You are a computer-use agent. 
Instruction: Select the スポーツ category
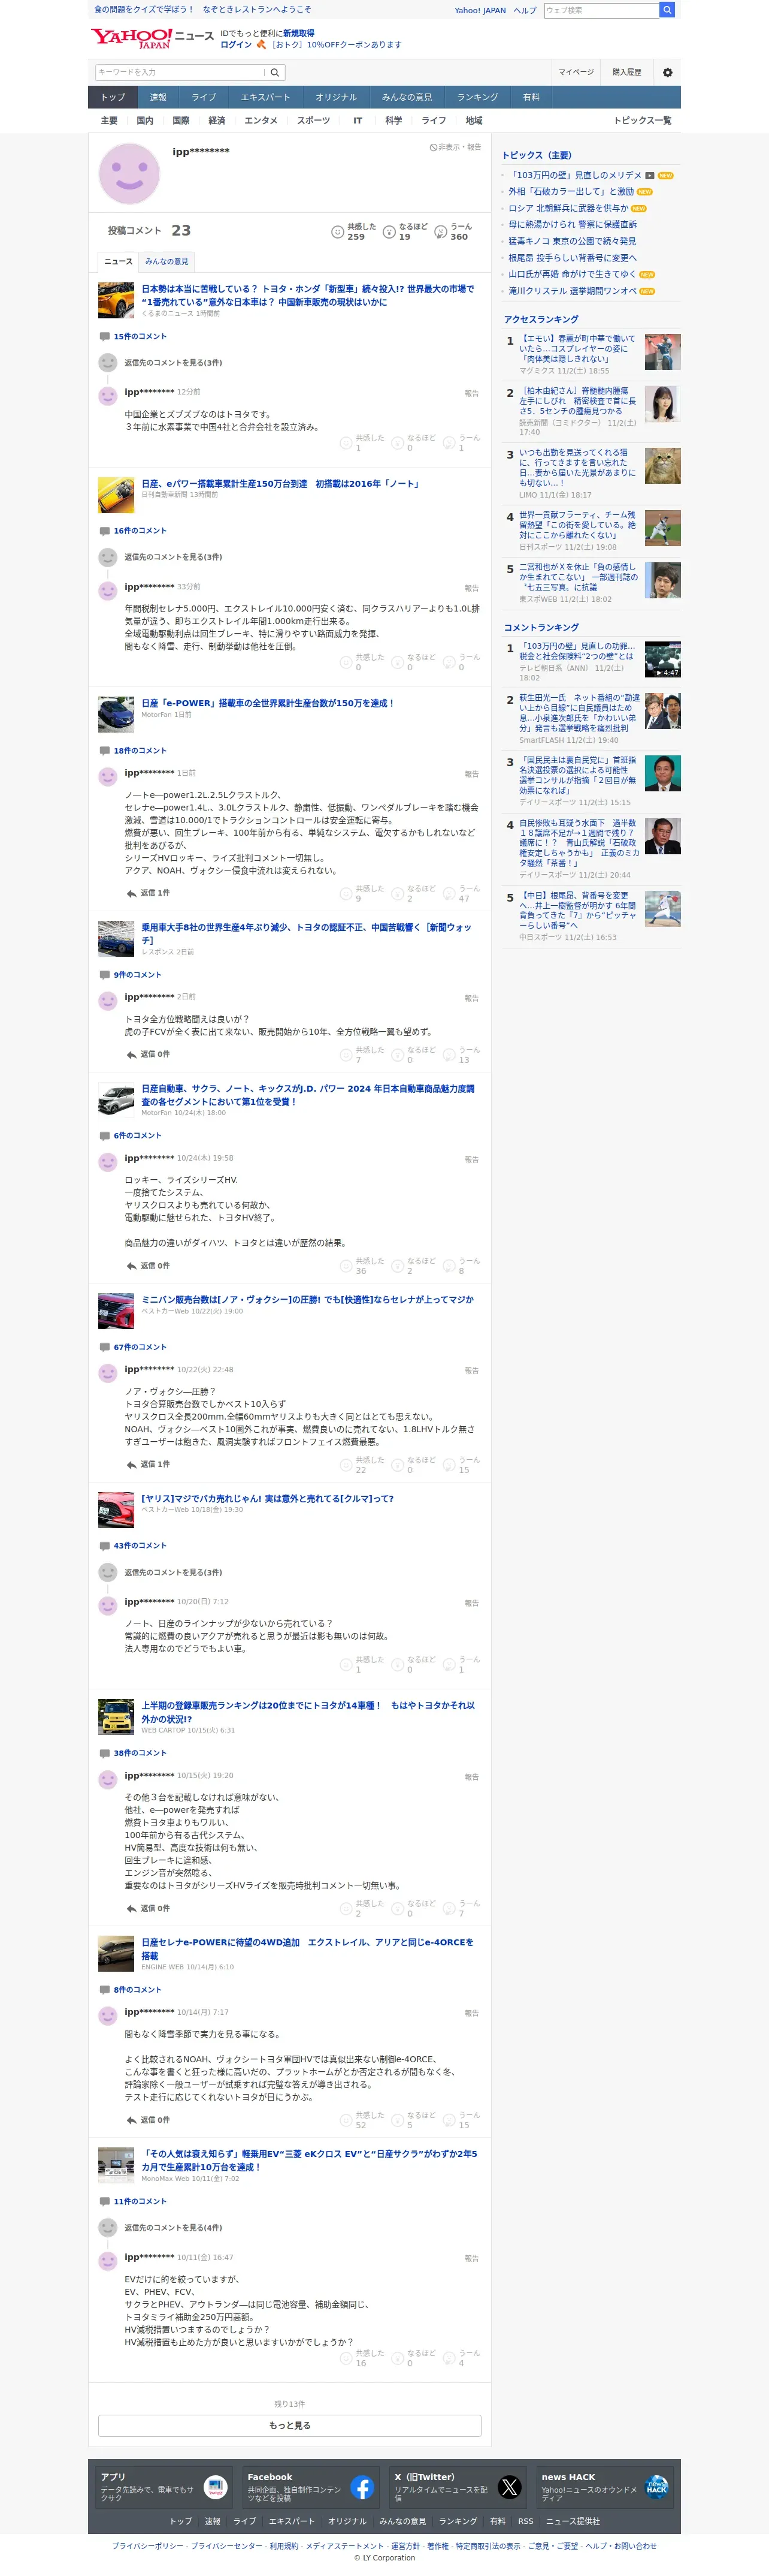[x=314, y=121]
